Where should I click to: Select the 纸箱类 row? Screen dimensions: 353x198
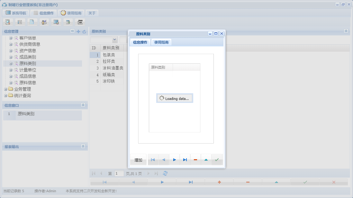click(x=106, y=75)
